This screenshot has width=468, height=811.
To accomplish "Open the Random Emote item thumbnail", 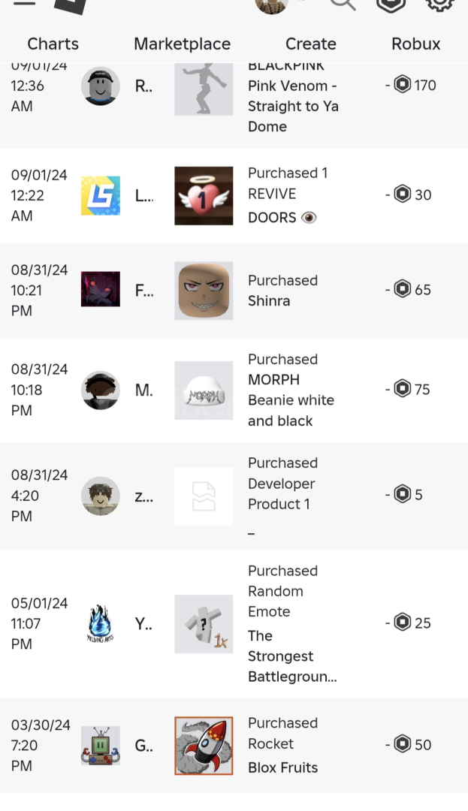I will (x=204, y=624).
